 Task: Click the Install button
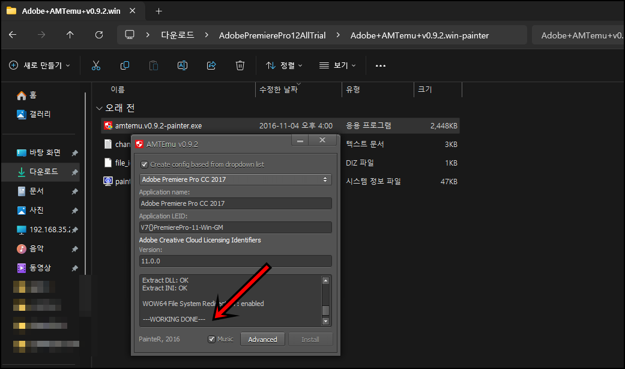click(310, 340)
